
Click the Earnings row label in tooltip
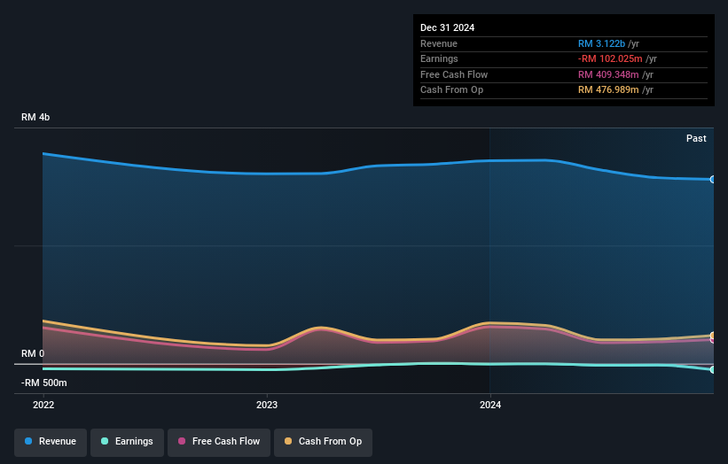pos(439,58)
